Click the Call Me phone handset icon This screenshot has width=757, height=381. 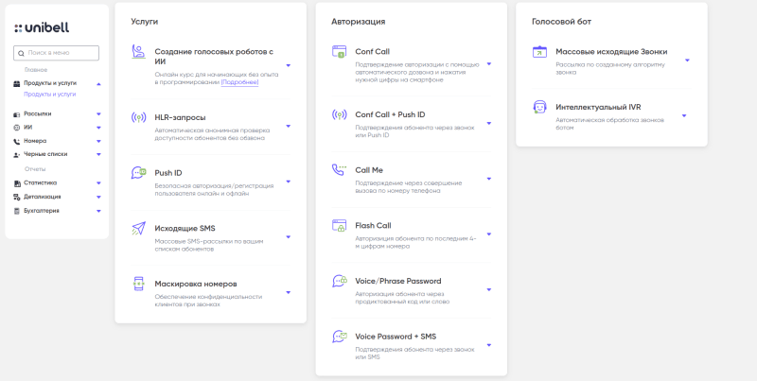pyautogui.click(x=339, y=170)
